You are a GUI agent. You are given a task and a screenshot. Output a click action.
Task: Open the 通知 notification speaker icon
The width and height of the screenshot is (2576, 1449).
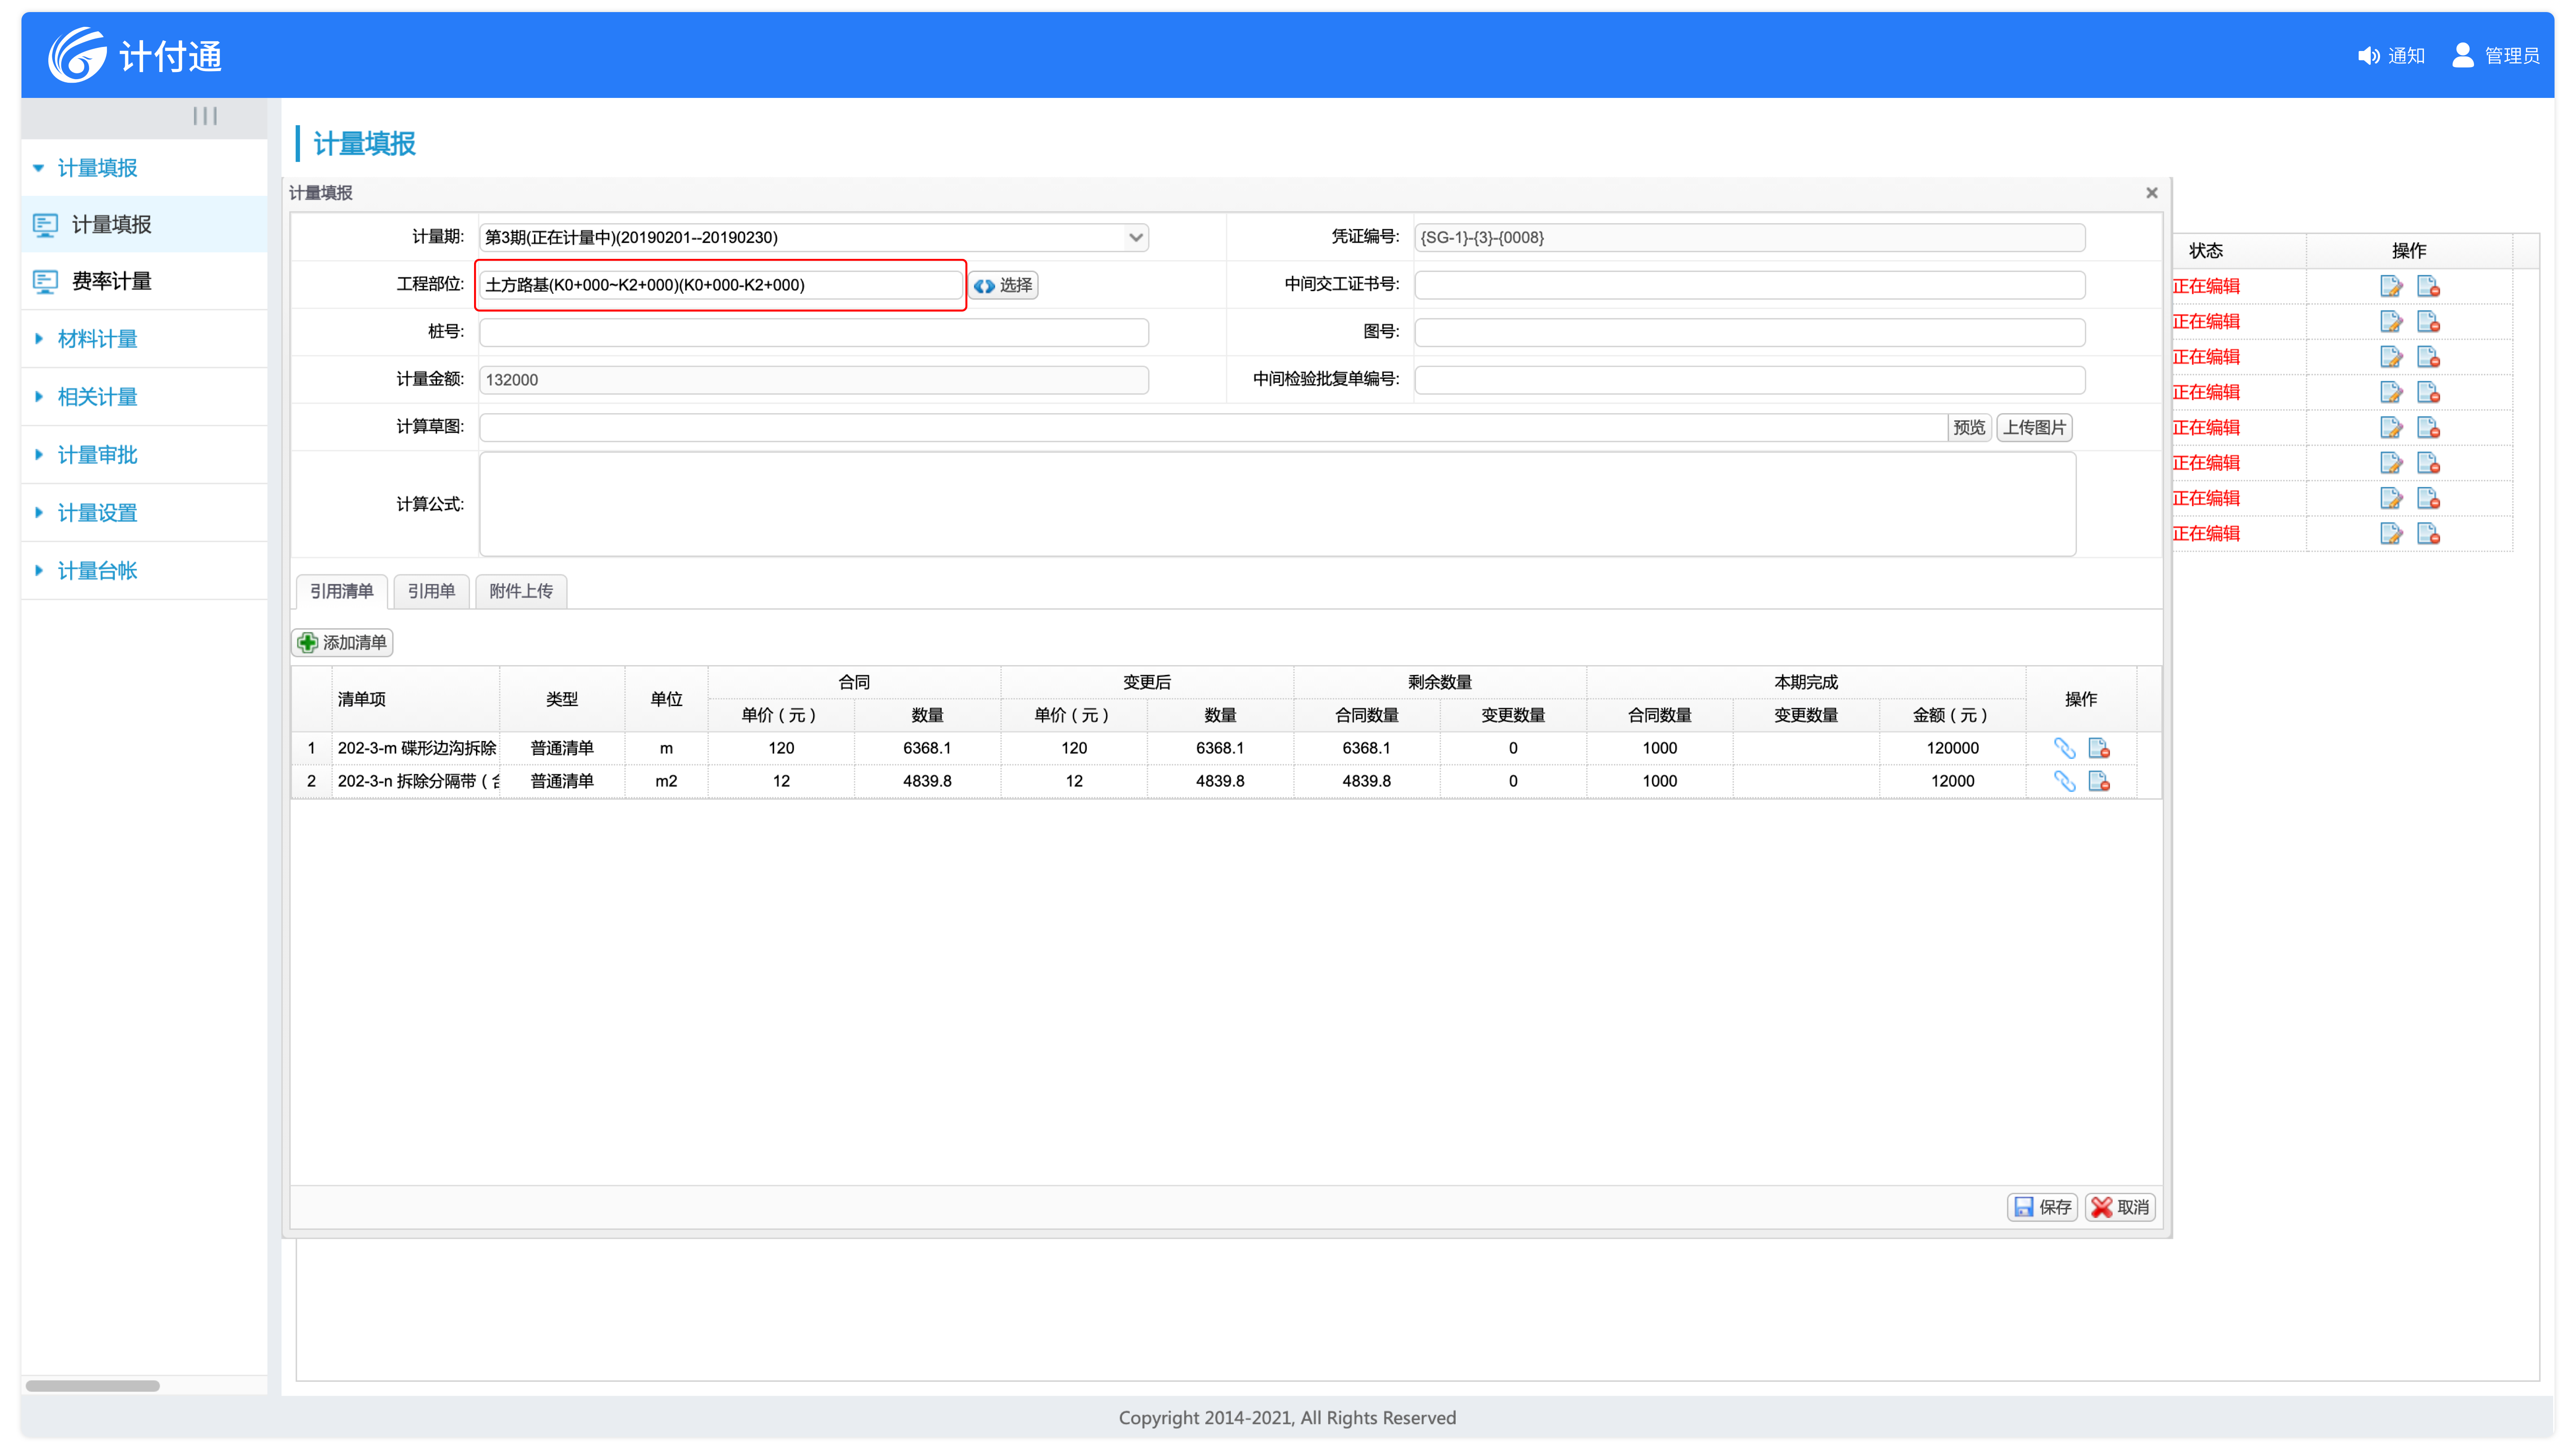(2368, 56)
